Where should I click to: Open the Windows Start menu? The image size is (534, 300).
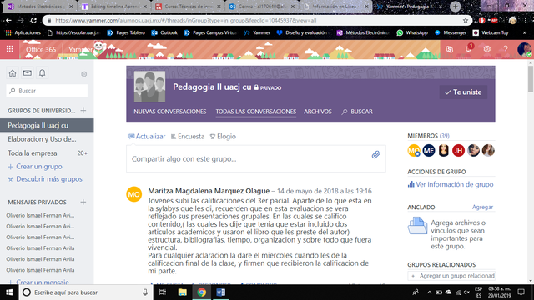coord(9,292)
